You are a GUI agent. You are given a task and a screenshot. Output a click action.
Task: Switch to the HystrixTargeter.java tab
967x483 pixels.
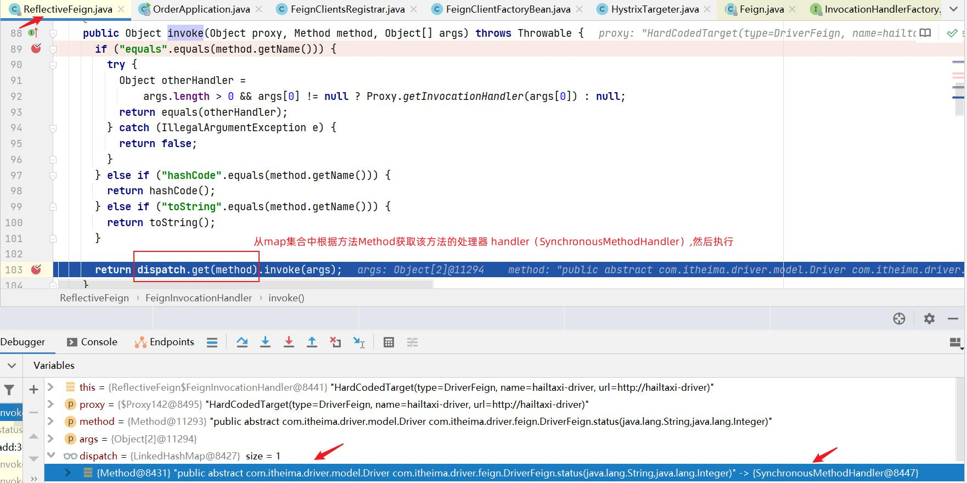pos(655,9)
